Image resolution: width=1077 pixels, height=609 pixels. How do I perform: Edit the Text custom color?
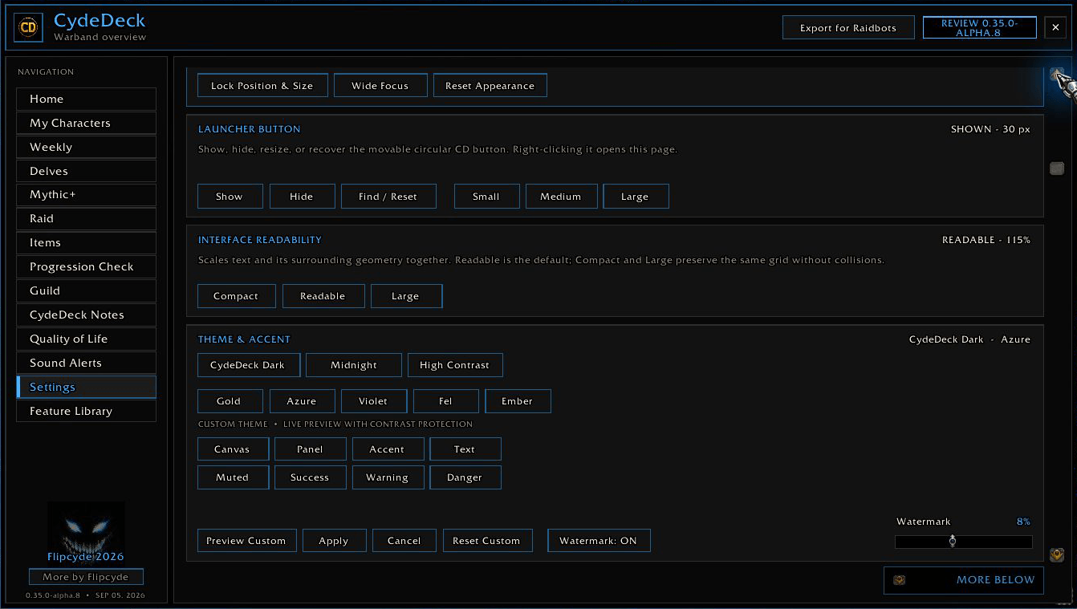pyautogui.click(x=465, y=449)
